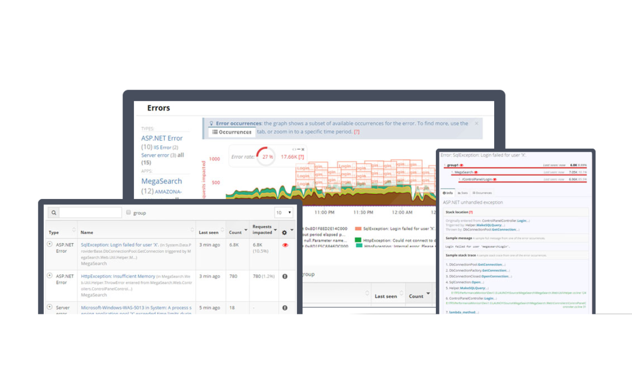Open the MegaSearch app filter link
This screenshot has height=378, width=632.
coord(161,181)
